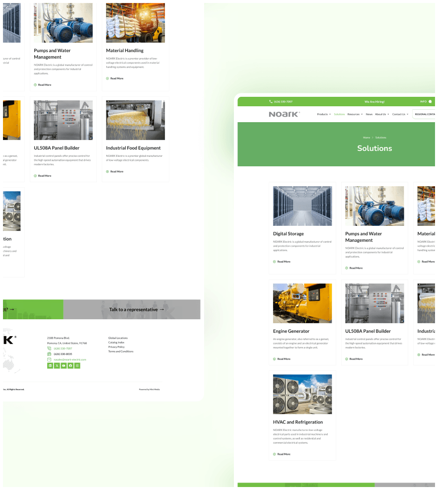Click the envelope icon beside the email address
The width and height of the screenshot is (438, 490).
click(x=49, y=360)
